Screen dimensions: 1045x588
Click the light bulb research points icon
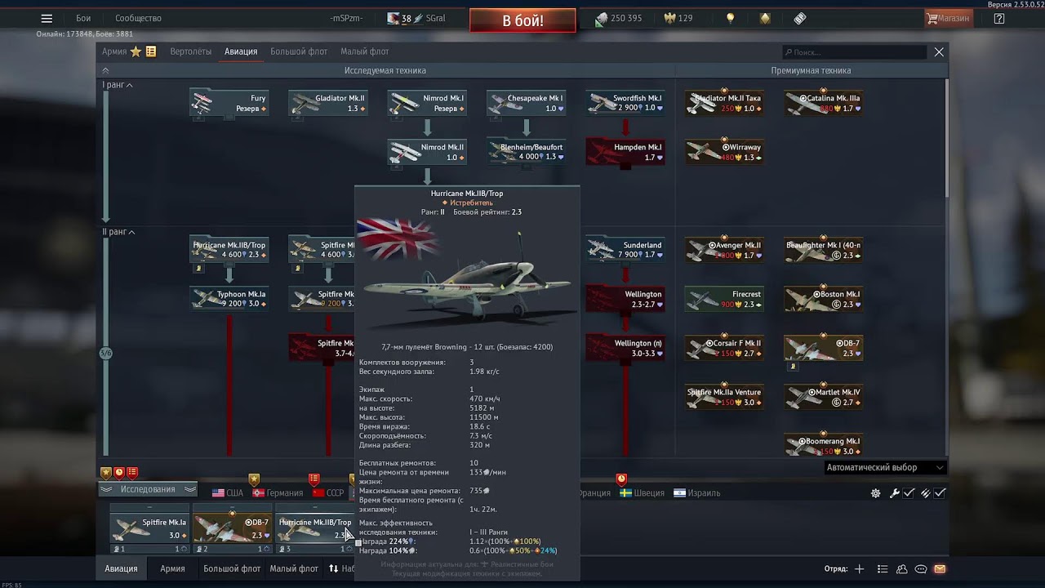[731, 18]
